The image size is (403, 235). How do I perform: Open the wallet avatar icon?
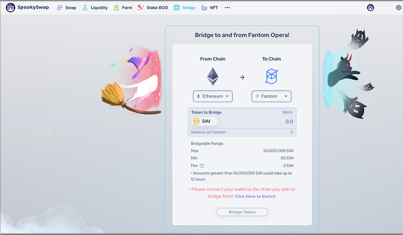tap(370, 8)
